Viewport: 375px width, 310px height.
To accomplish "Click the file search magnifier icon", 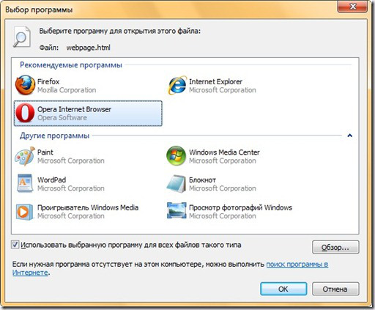I will (22, 37).
